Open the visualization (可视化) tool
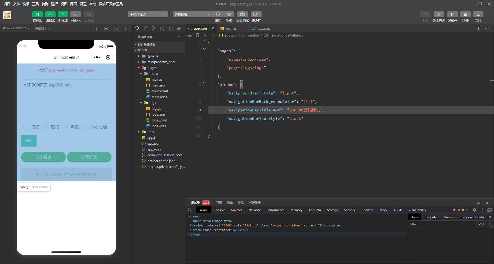The height and width of the screenshot is (264, 494). tap(75, 14)
